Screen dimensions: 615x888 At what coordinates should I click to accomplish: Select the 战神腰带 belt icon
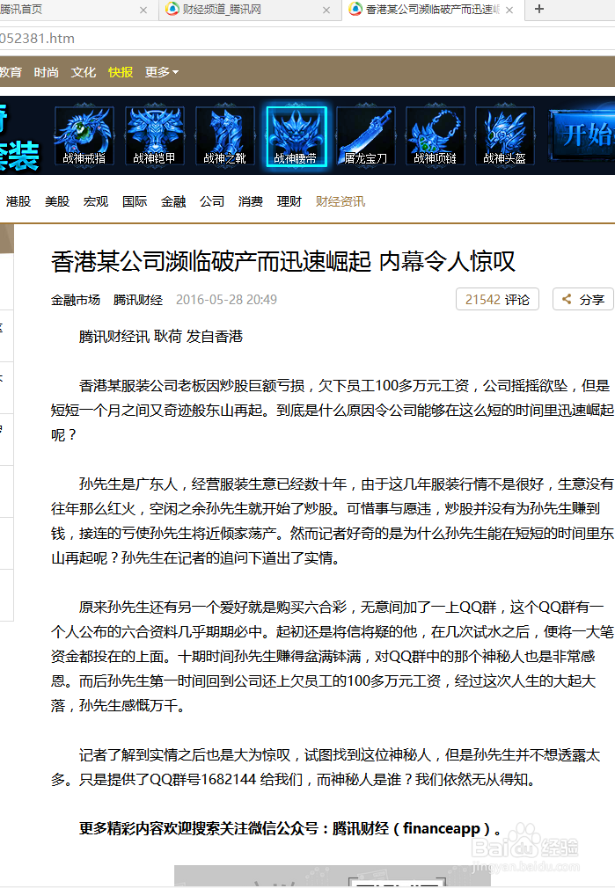click(x=297, y=136)
